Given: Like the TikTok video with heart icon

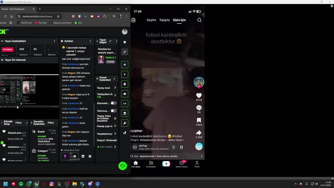Looking at the screenshot, I should [199, 96].
